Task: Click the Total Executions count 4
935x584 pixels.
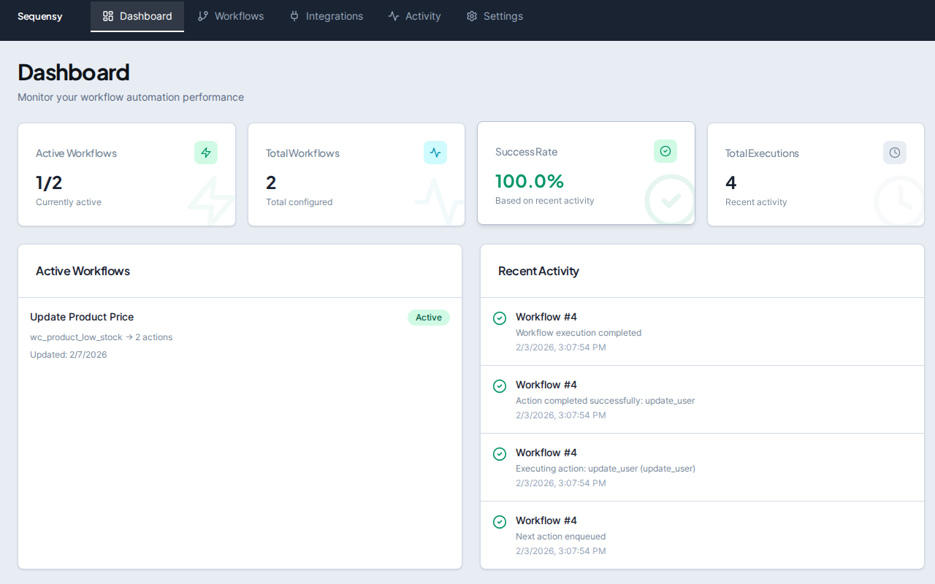Action: tap(731, 182)
